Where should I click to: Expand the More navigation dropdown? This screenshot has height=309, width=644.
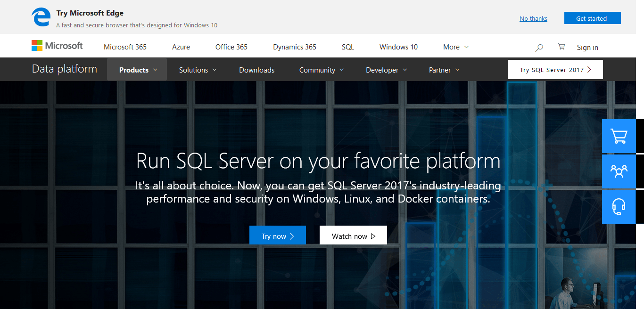455,47
